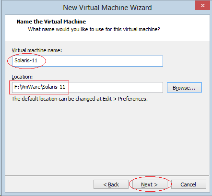Open the Browse... location dialog

pos(184,88)
